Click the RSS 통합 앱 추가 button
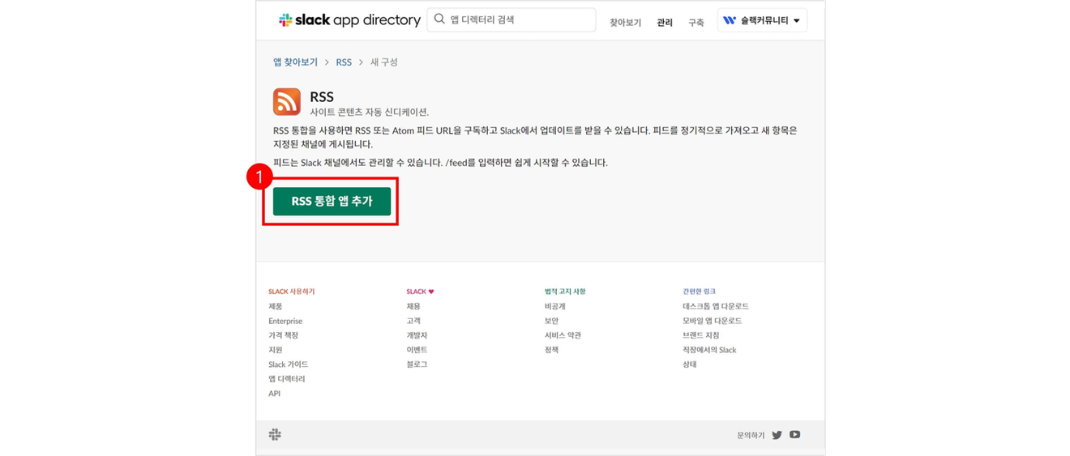 pyautogui.click(x=332, y=201)
